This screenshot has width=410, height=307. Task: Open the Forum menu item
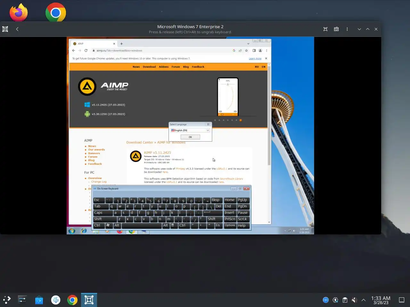coord(176,67)
